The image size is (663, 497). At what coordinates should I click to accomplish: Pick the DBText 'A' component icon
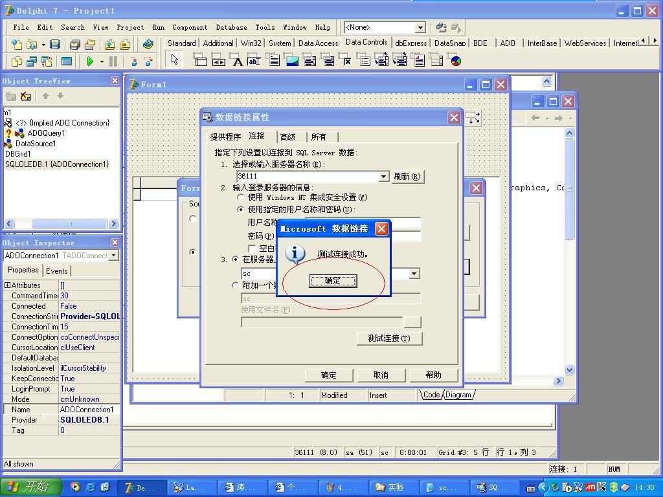[237, 61]
